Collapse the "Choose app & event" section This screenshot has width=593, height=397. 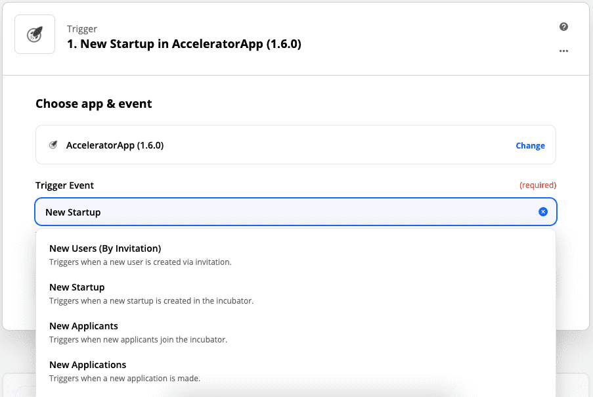click(93, 104)
